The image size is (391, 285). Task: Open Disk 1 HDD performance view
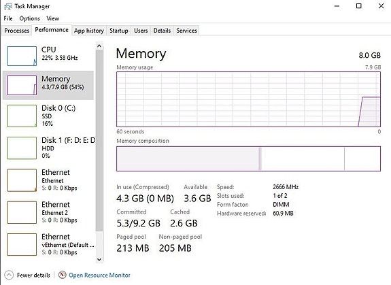(22, 148)
